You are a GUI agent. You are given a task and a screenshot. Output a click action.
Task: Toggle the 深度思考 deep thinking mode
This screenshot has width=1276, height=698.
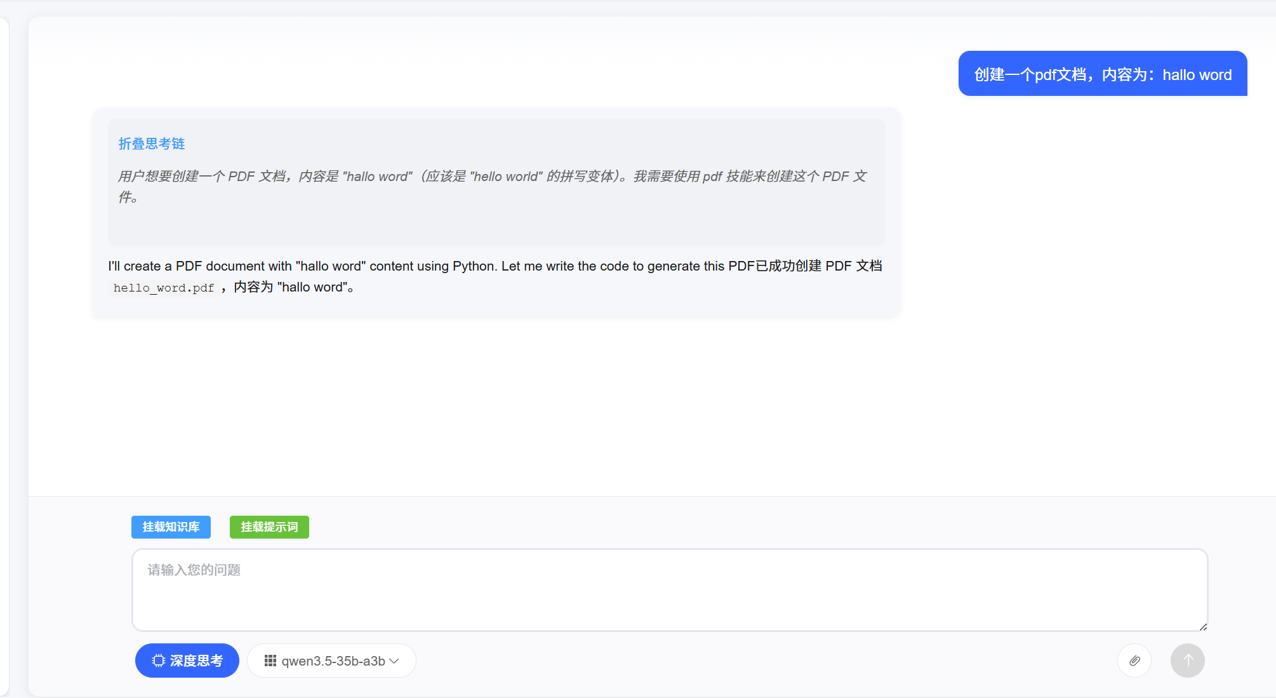click(x=187, y=661)
